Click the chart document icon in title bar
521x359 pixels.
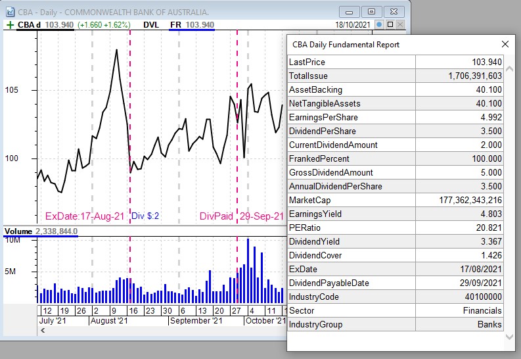[11, 12]
